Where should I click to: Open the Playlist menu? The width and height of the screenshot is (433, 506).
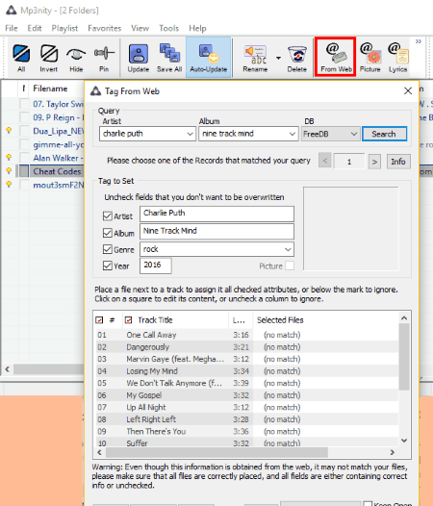[64, 29]
